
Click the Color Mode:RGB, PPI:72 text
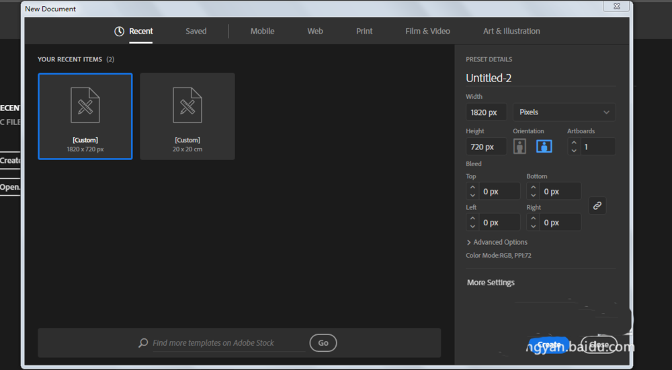pyautogui.click(x=499, y=256)
